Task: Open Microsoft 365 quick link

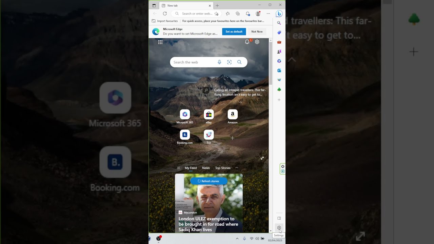Action: pyautogui.click(x=185, y=117)
